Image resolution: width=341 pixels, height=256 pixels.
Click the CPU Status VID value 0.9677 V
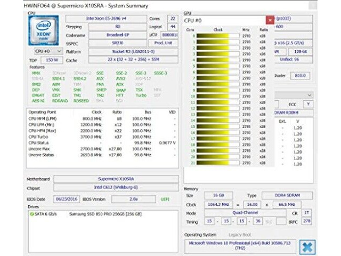point(167,143)
